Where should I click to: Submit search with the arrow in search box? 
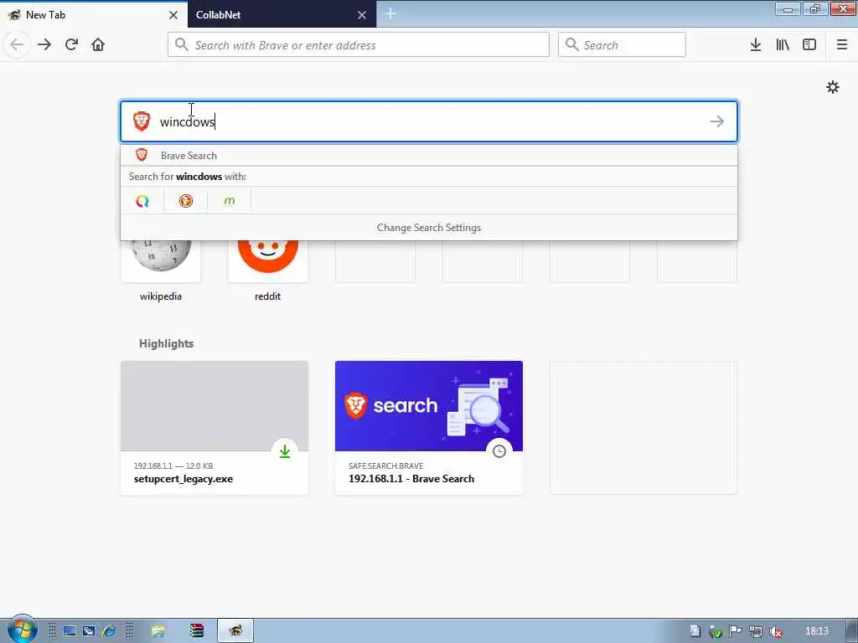[x=717, y=121]
